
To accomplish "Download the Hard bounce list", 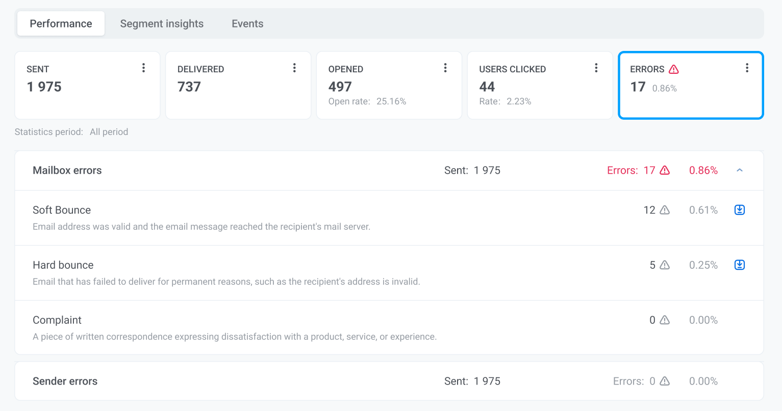I will 739,265.
